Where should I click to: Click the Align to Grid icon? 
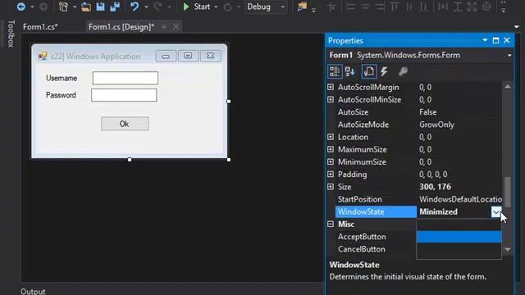[x=331, y=7]
